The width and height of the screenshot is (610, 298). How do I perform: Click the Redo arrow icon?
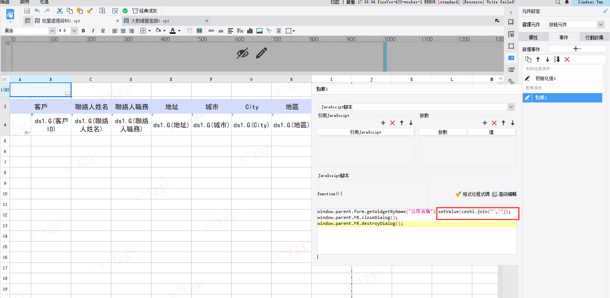[x=47, y=11]
